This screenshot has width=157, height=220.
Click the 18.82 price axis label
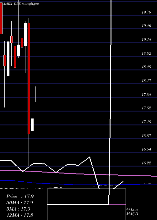point(147,53)
